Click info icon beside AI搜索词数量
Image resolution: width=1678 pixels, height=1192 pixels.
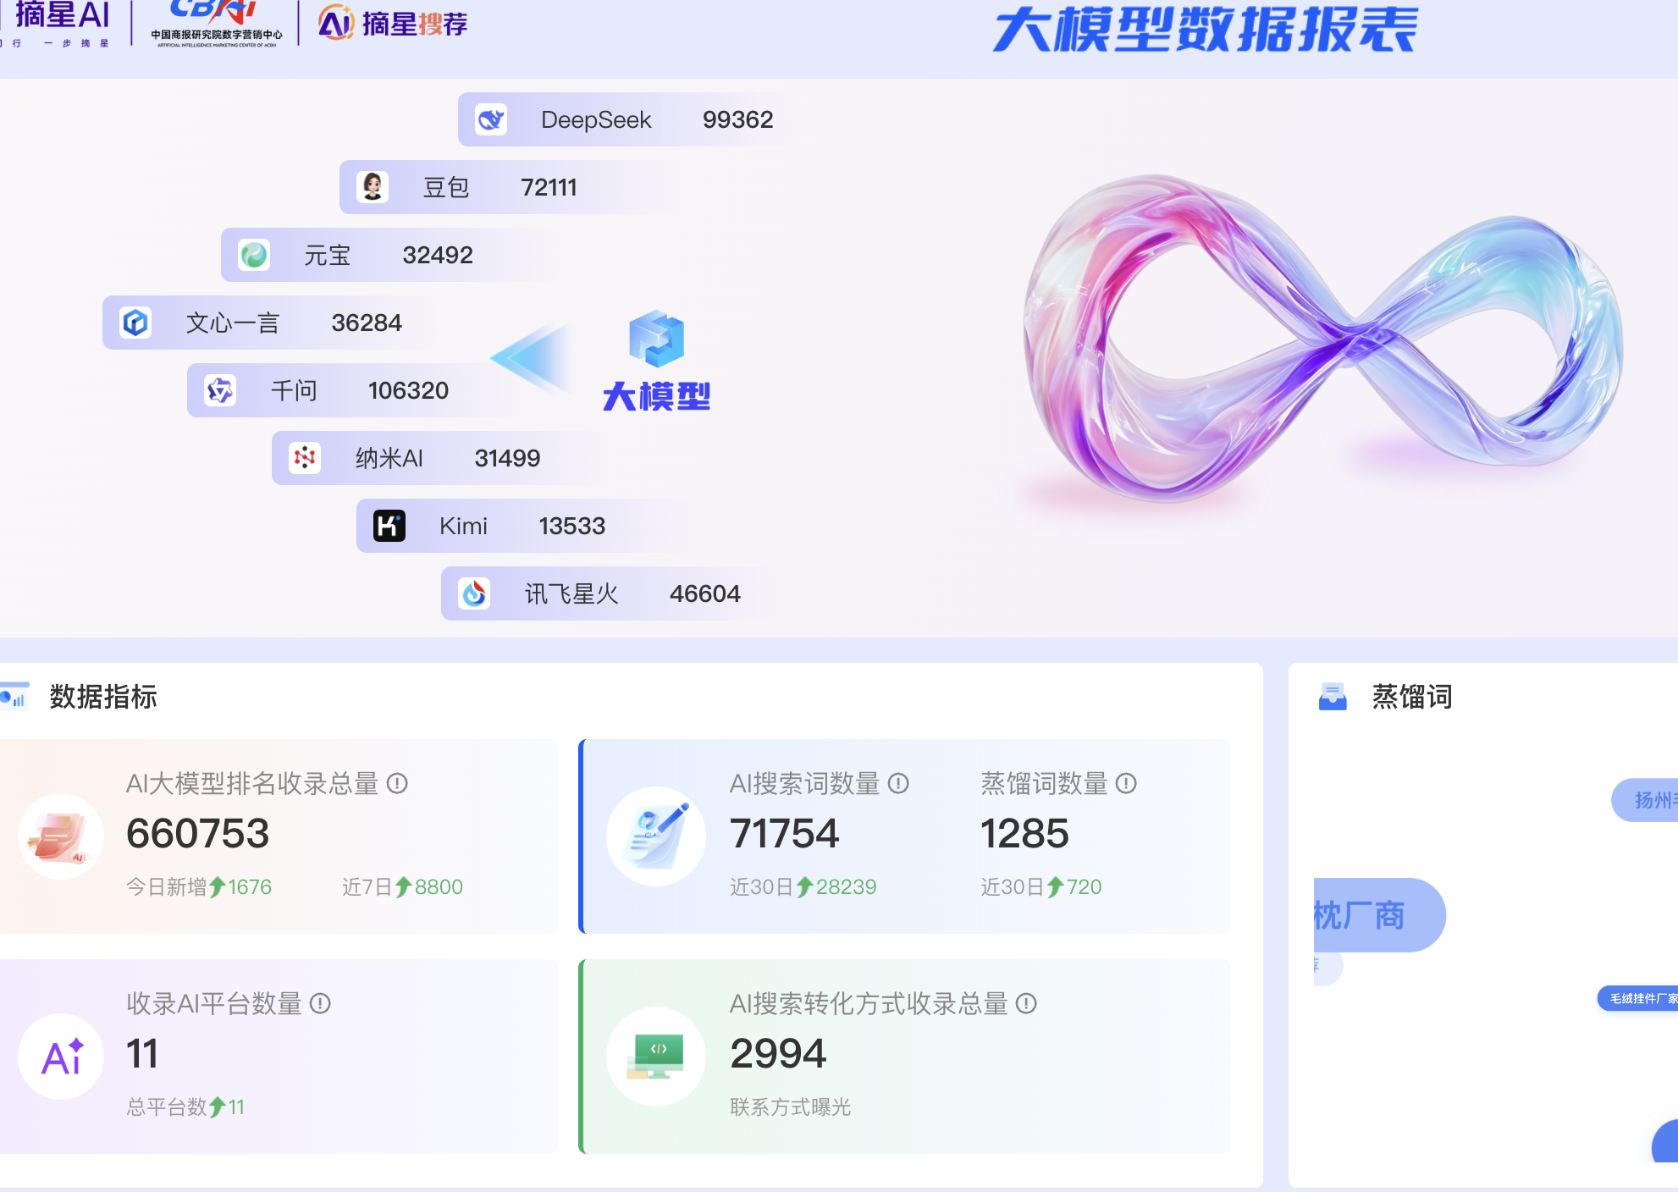point(898,783)
